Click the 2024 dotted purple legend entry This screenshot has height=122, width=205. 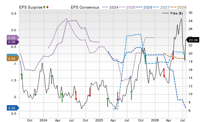click(110, 7)
